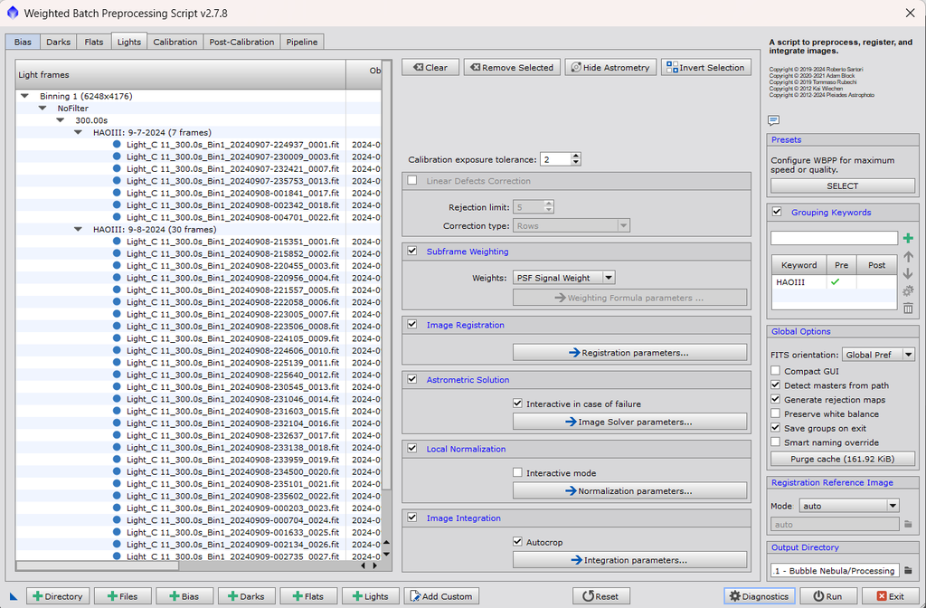Image resolution: width=926 pixels, height=608 pixels.
Task: Add Darks frames button
Action: click(x=246, y=596)
